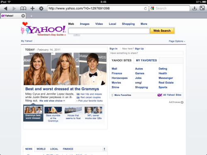This screenshot has width=207, height=155.
Task: Click the AdChoices icon
Action: pyautogui.click(x=182, y=102)
